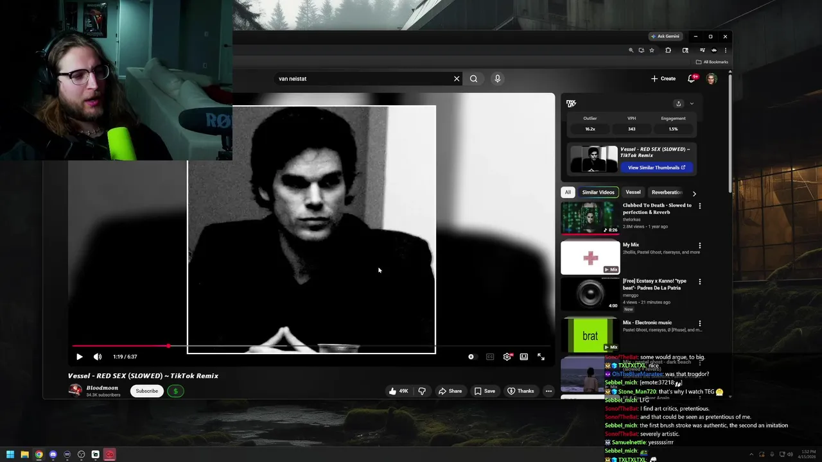The height and width of the screenshot is (462, 822).
Task: Open the brat Mix - Electronic music thumbnail
Action: point(590,336)
